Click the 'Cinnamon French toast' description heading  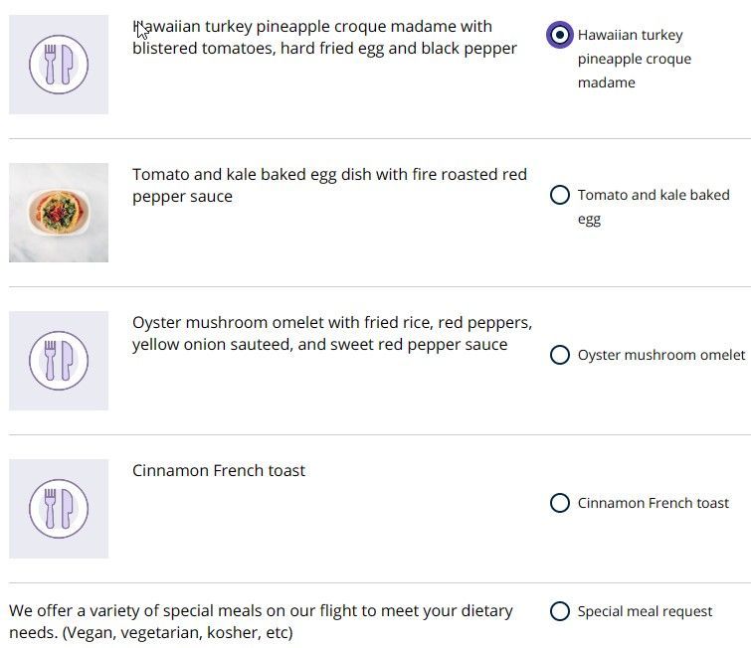(219, 470)
